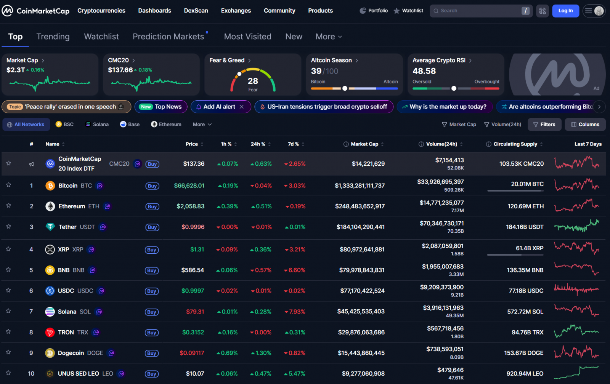Favorite Ethereum using its star toggle
The width and height of the screenshot is (610, 384).
click(8, 206)
